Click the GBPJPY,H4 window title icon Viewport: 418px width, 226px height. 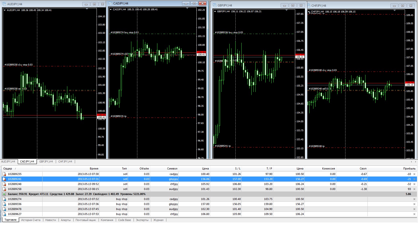pyautogui.click(x=215, y=5)
